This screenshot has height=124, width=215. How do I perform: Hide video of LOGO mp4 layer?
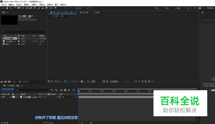(2, 97)
